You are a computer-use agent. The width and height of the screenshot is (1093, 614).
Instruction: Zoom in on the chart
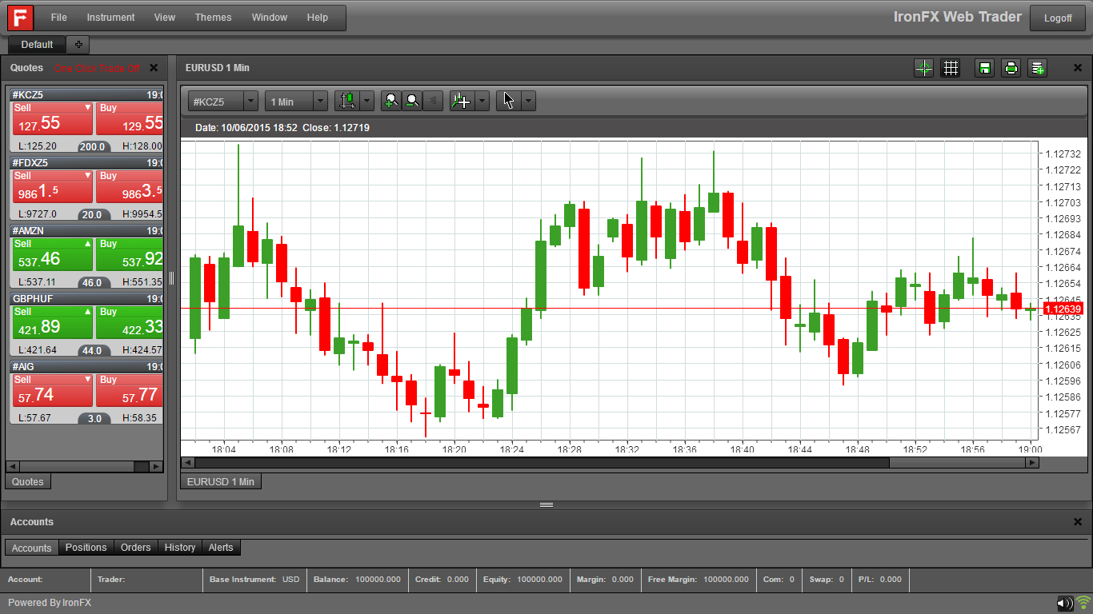point(391,101)
